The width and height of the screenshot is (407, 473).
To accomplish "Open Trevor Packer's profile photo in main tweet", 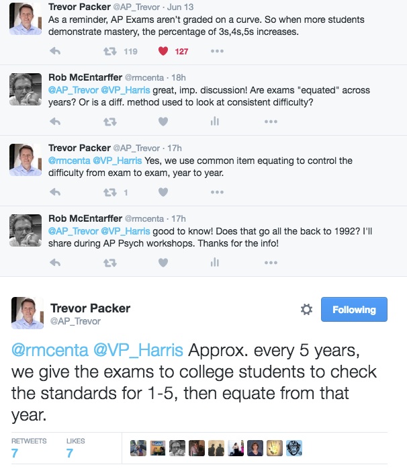I will point(28,313).
